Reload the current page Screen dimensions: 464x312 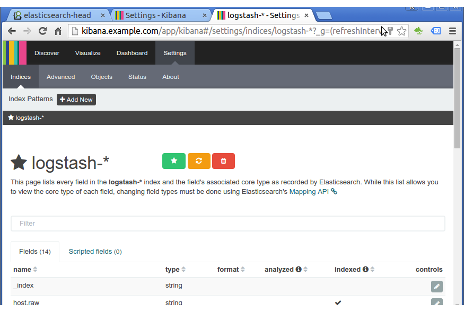[42, 31]
